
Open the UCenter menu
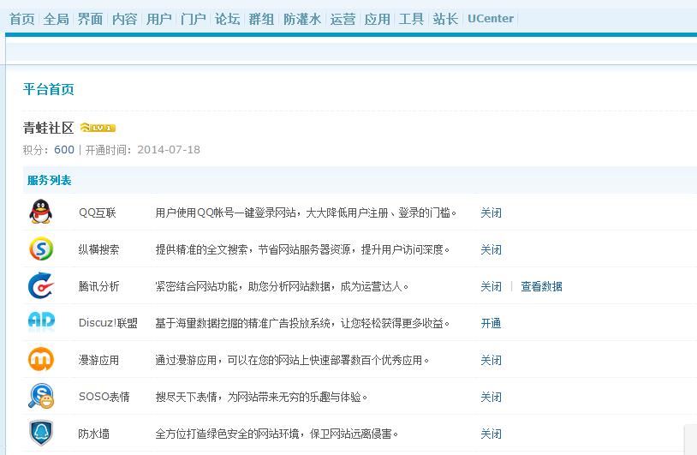[x=491, y=19]
